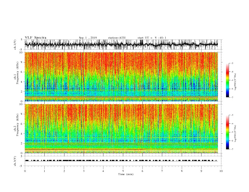
Task: Click the time axis tick label "10"
Action: coord(221,171)
